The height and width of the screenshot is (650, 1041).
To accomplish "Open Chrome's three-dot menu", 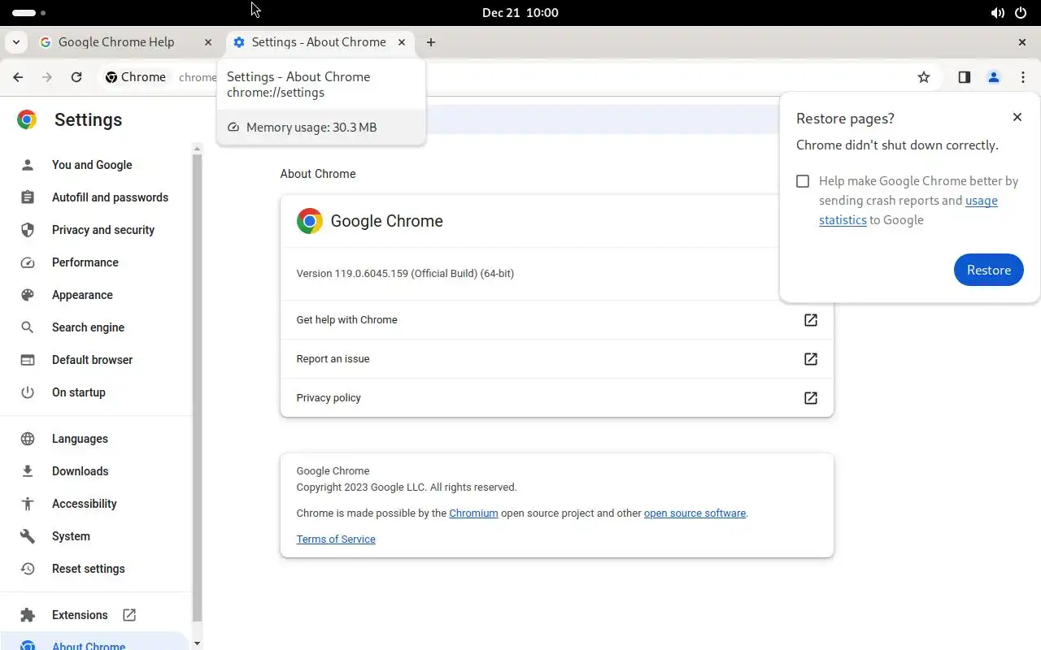I will tap(1022, 77).
